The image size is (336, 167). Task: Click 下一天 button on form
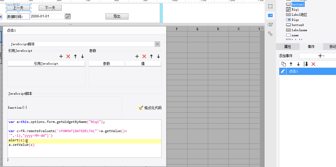point(50,8)
